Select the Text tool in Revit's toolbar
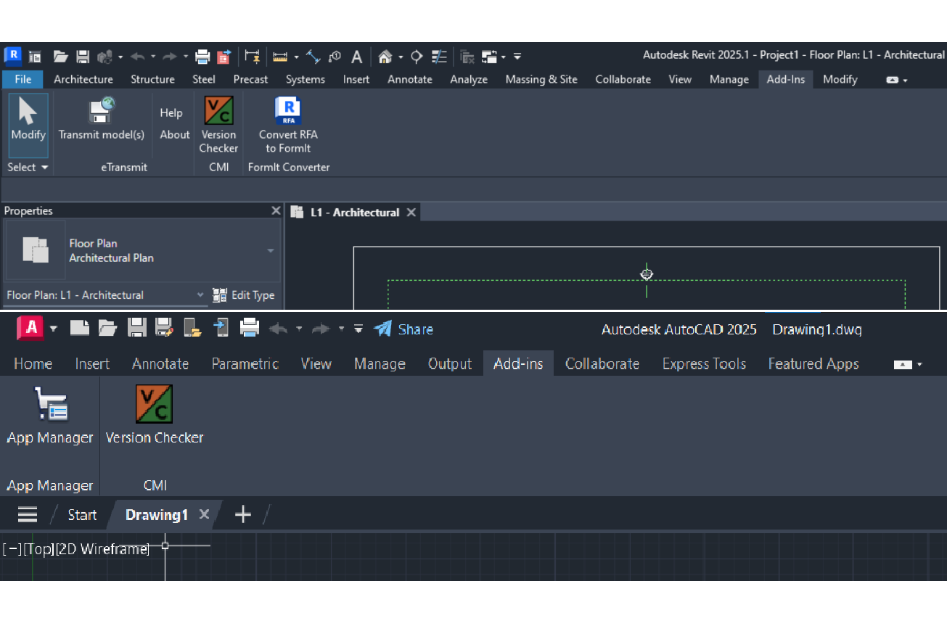The width and height of the screenshot is (947, 634). click(357, 57)
